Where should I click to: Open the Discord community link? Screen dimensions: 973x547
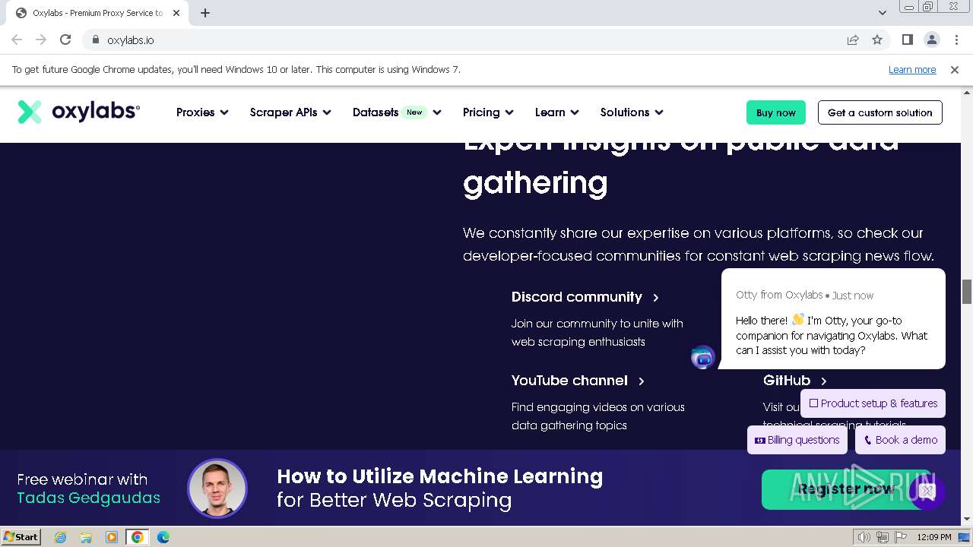pos(585,297)
